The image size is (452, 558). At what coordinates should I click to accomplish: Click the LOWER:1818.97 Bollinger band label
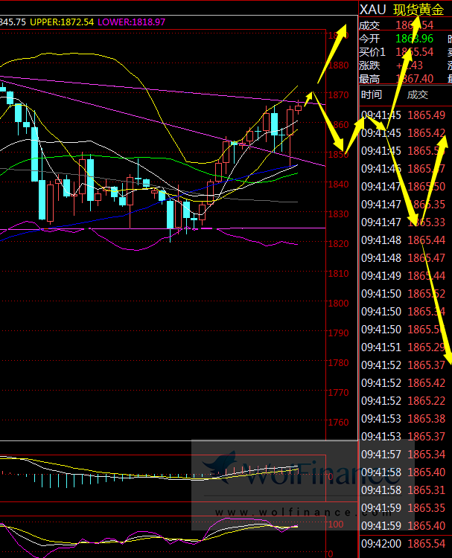pyautogui.click(x=132, y=22)
